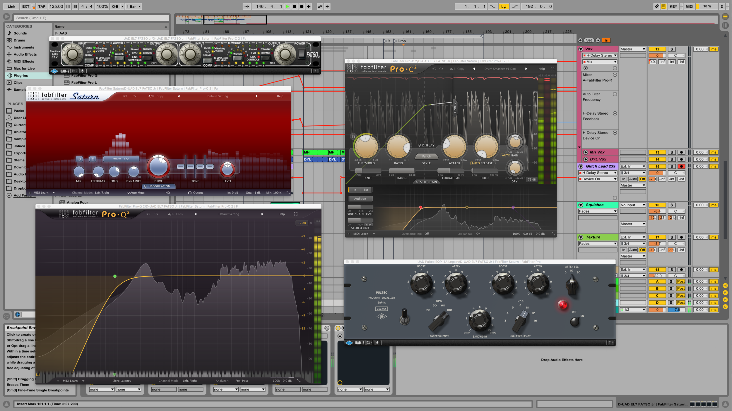Collapse Pro-C 2 DISPLAY section

coord(426,145)
